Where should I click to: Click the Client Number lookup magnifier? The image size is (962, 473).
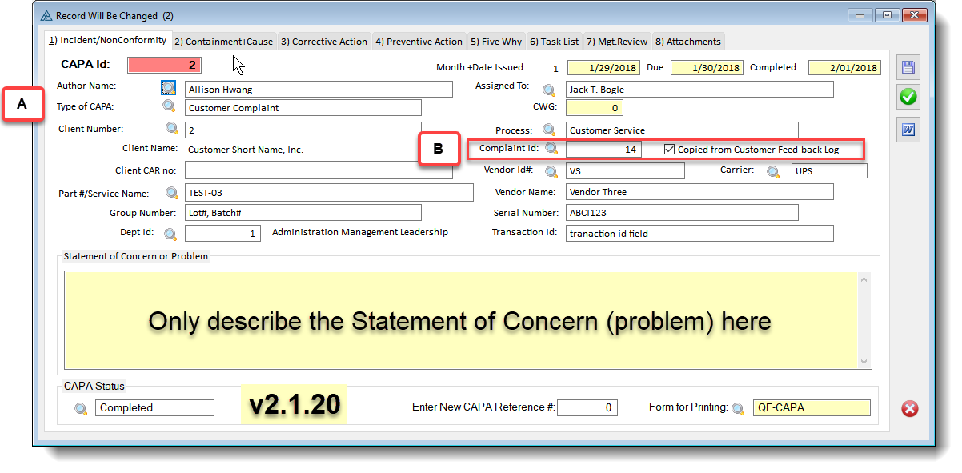click(172, 128)
